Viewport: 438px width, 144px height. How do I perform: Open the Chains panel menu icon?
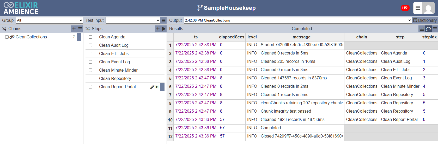(x=80, y=29)
